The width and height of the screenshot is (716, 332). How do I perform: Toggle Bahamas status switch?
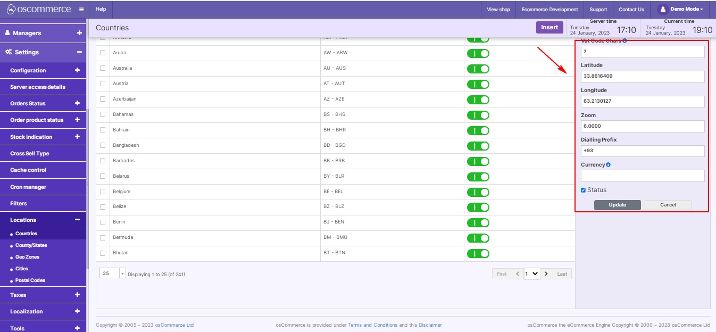click(x=478, y=115)
